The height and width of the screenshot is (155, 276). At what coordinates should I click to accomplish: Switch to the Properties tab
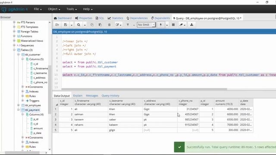coord(84,18)
